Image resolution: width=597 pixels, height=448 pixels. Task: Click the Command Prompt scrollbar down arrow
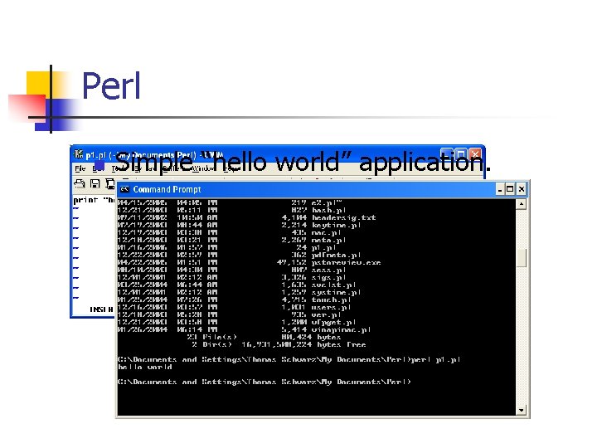(x=522, y=411)
